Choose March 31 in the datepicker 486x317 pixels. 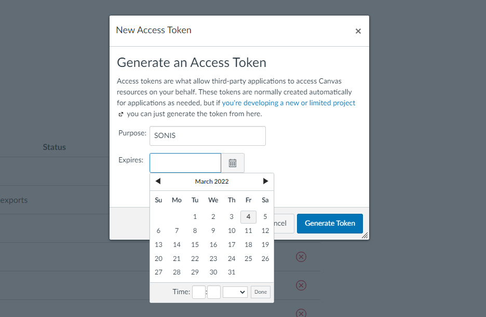[x=232, y=273]
